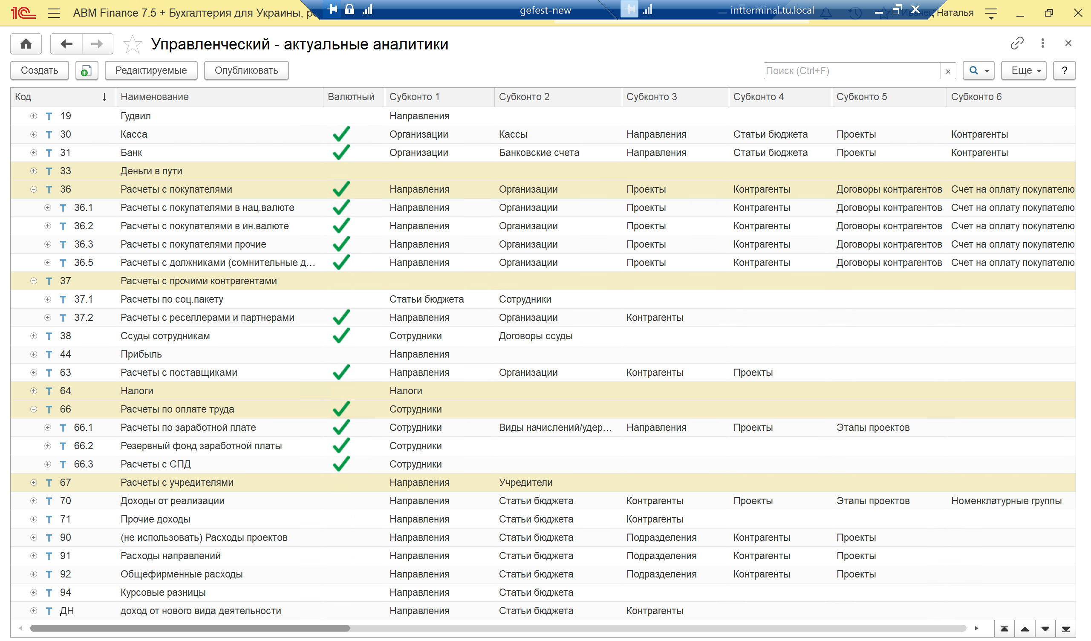
Task: Open the service panel settings icon near Наталья
Action: (x=991, y=13)
